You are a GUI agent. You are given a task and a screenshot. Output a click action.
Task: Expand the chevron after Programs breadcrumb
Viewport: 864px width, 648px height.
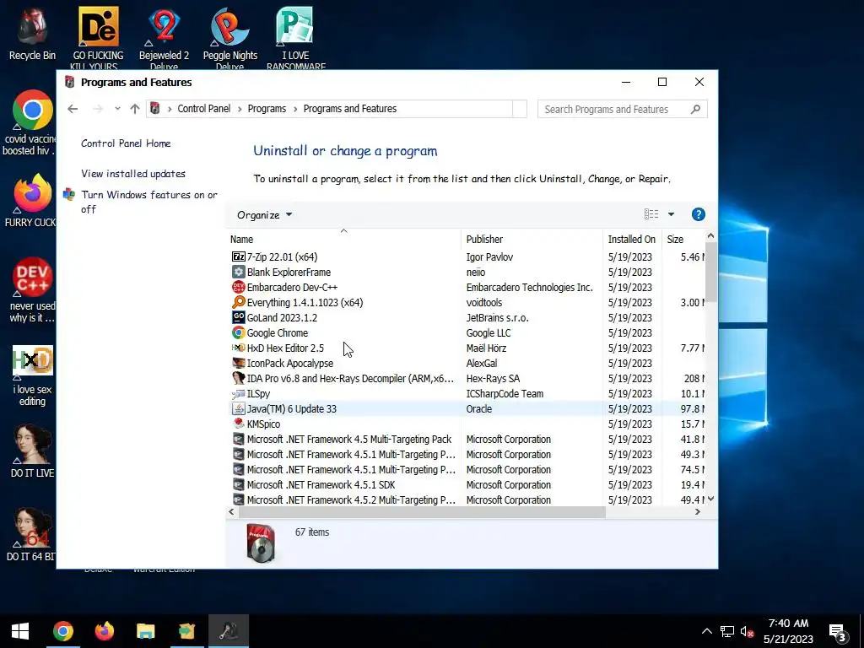click(295, 109)
